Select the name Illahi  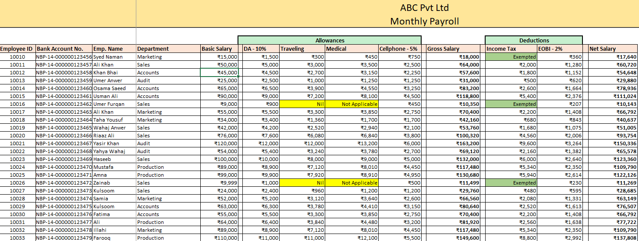(114, 230)
